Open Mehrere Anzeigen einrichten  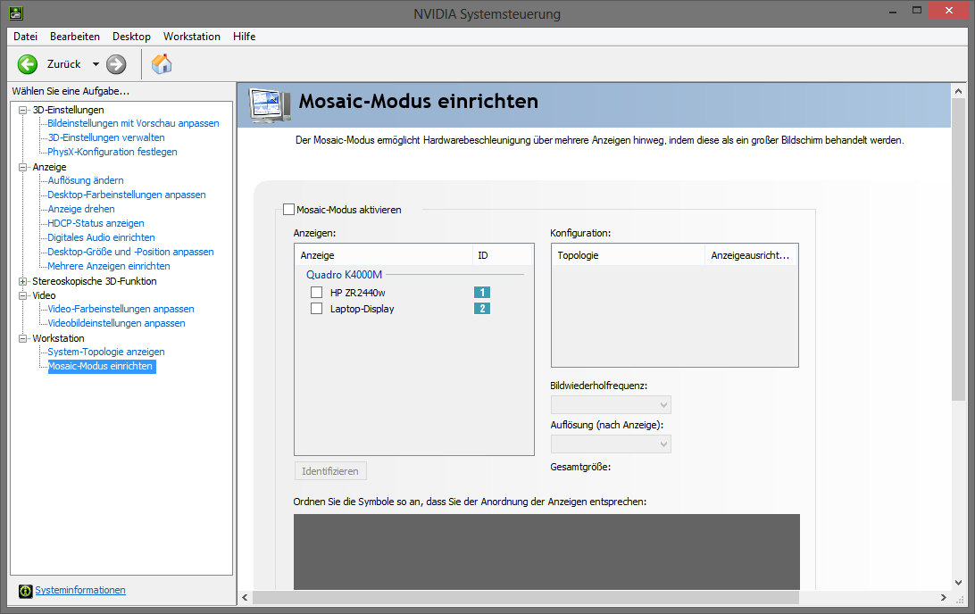pyautogui.click(x=109, y=266)
